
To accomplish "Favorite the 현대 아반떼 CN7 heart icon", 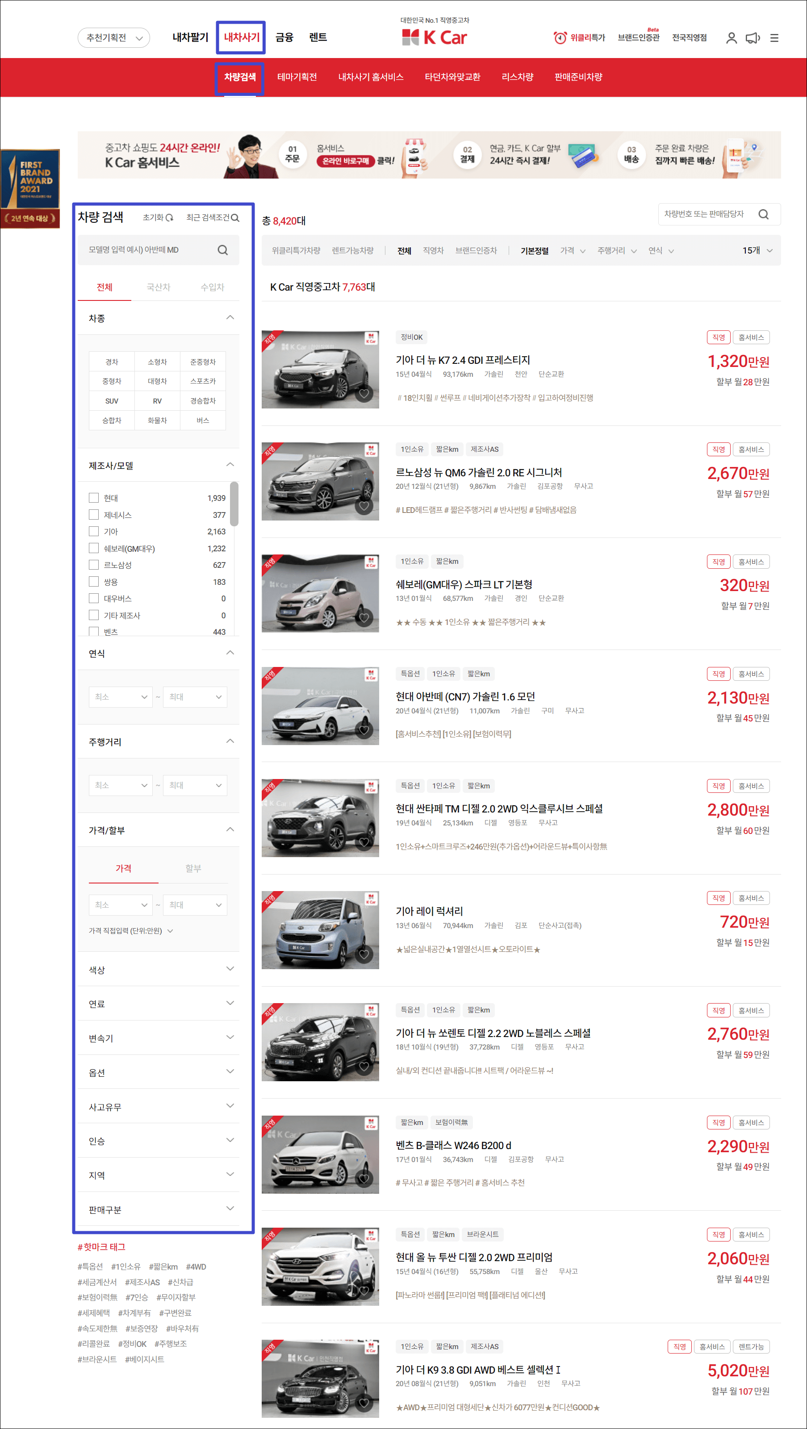I will pos(364,730).
